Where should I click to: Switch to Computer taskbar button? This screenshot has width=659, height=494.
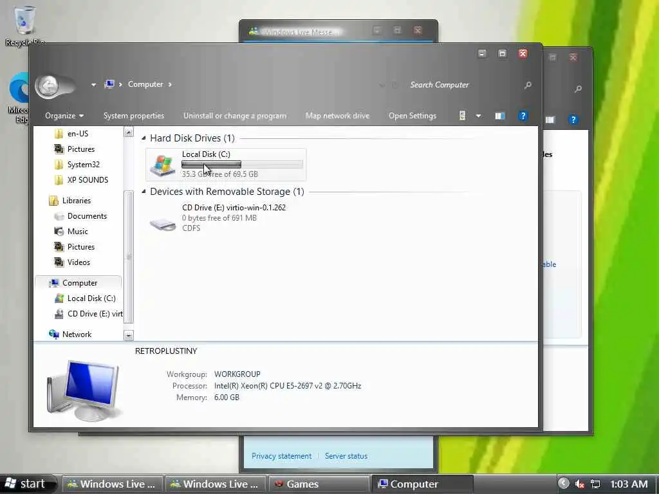(422, 484)
